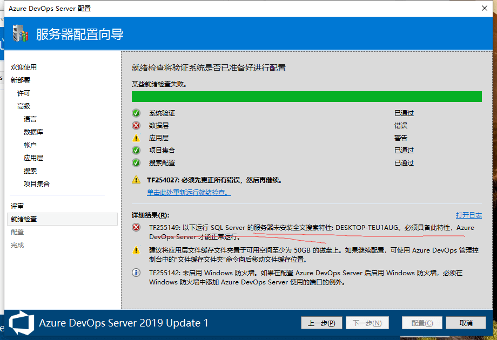Screen dimensions: 497x340
Task: Click the green check icon beside 搜索配置
Action: tap(136, 163)
